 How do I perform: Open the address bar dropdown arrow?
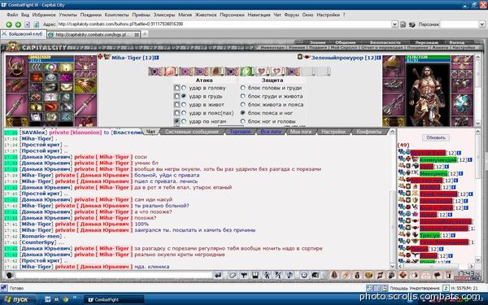coord(394,24)
